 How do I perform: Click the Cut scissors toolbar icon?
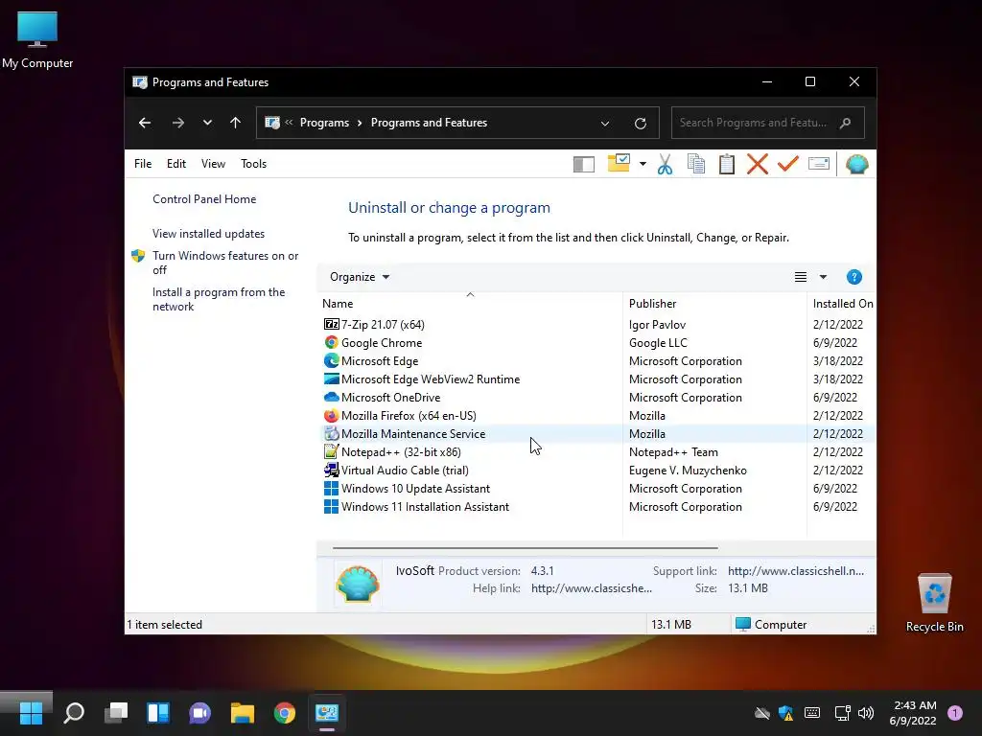(x=666, y=164)
